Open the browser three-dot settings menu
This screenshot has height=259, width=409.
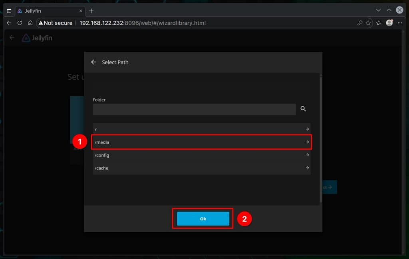[400, 23]
